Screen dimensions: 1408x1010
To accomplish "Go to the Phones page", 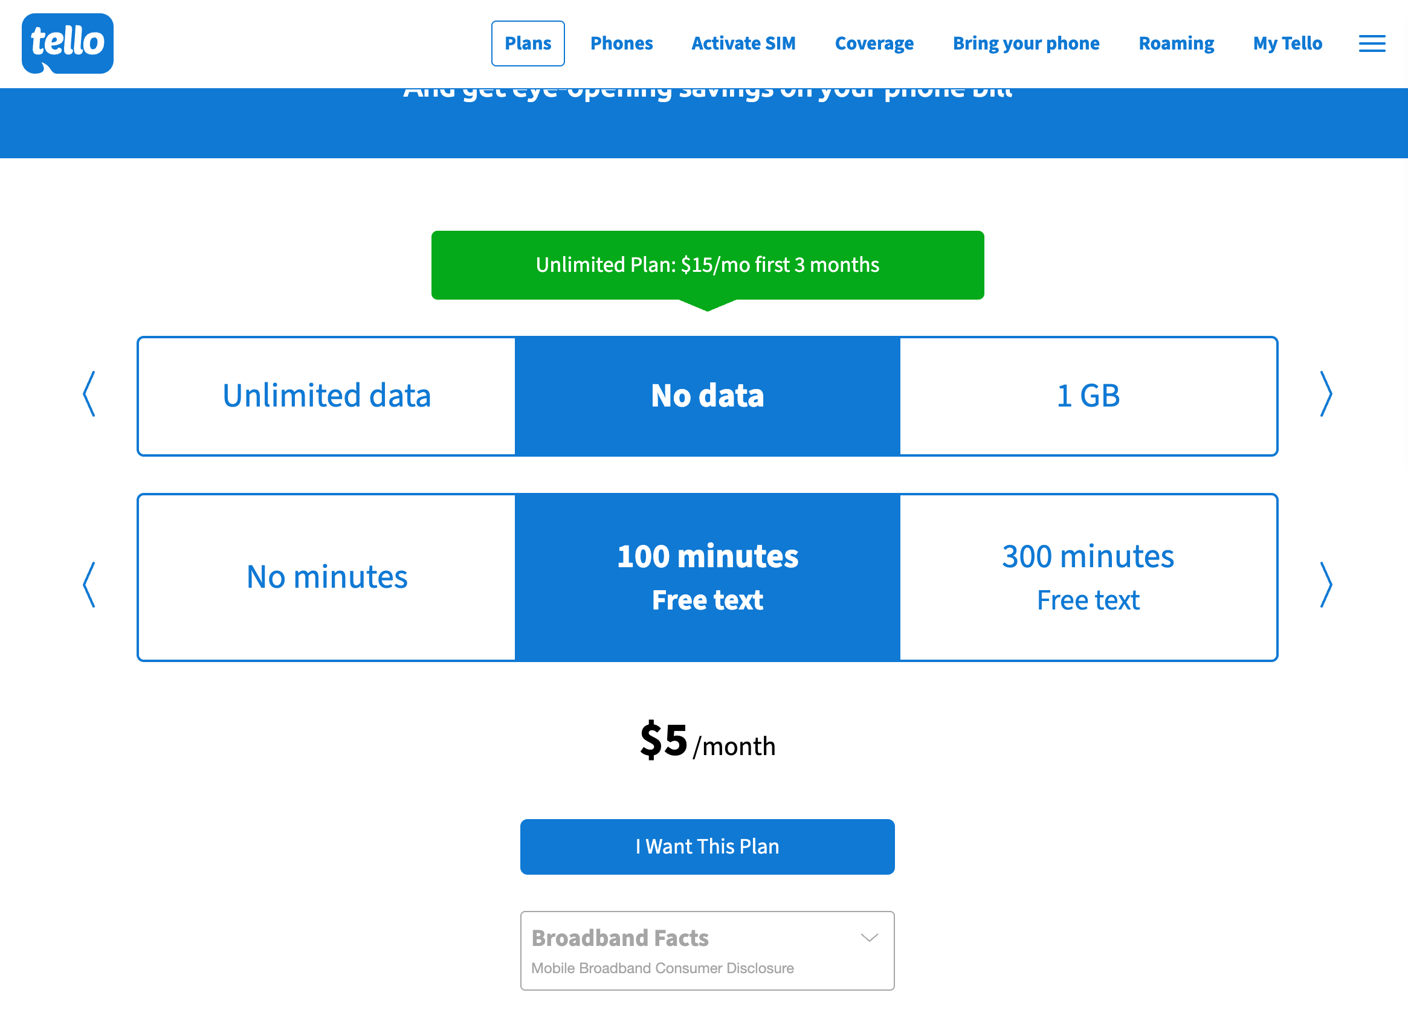I will [621, 43].
